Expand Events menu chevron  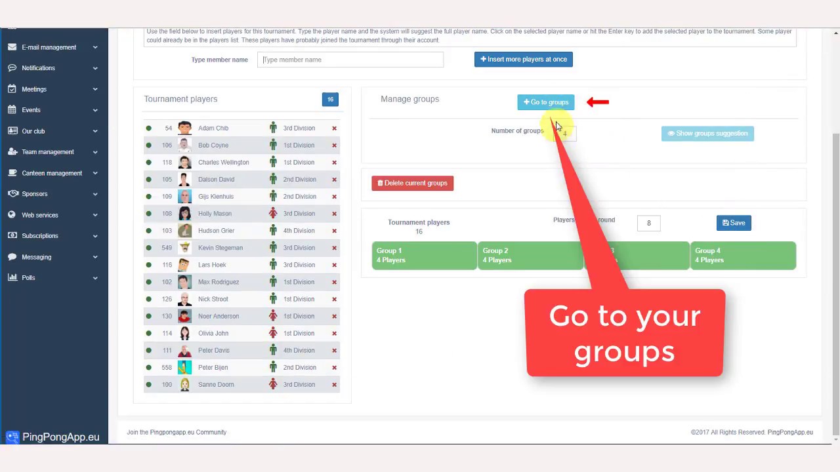pos(95,110)
